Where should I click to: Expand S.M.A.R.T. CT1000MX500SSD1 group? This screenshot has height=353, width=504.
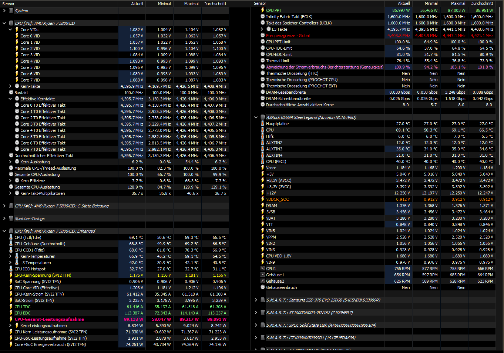pos(256,338)
